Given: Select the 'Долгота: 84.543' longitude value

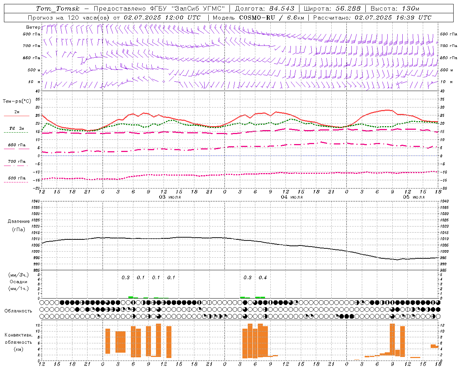Looking at the screenshot, I should click(265, 9).
